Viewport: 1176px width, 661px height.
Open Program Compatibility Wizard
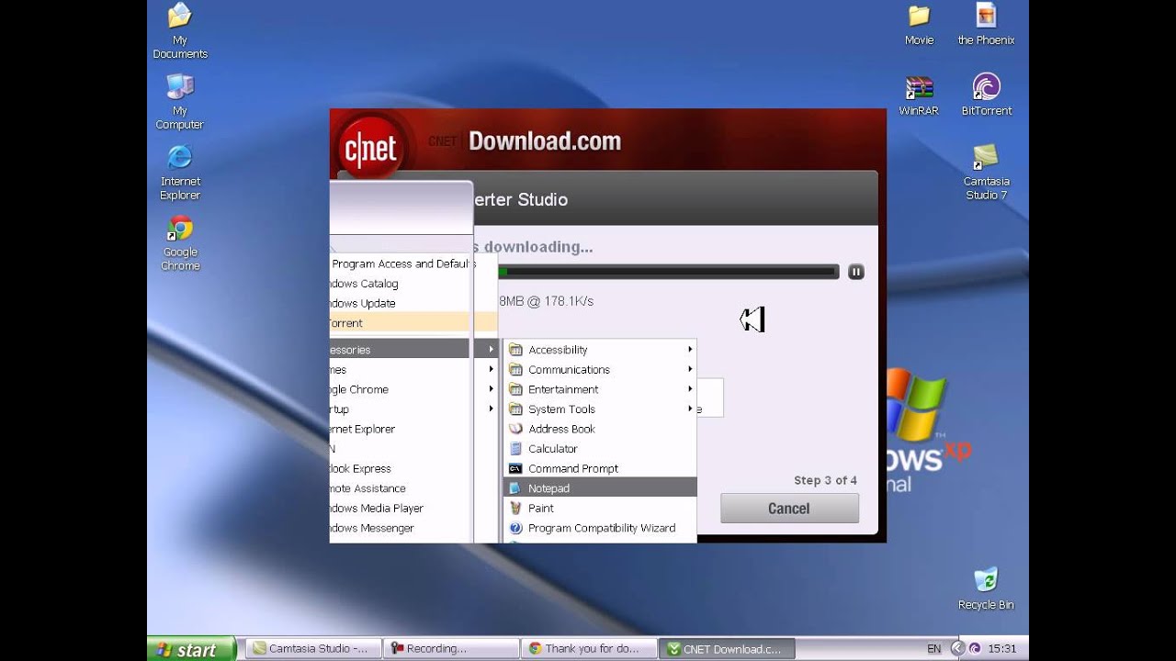click(x=600, y=528)
